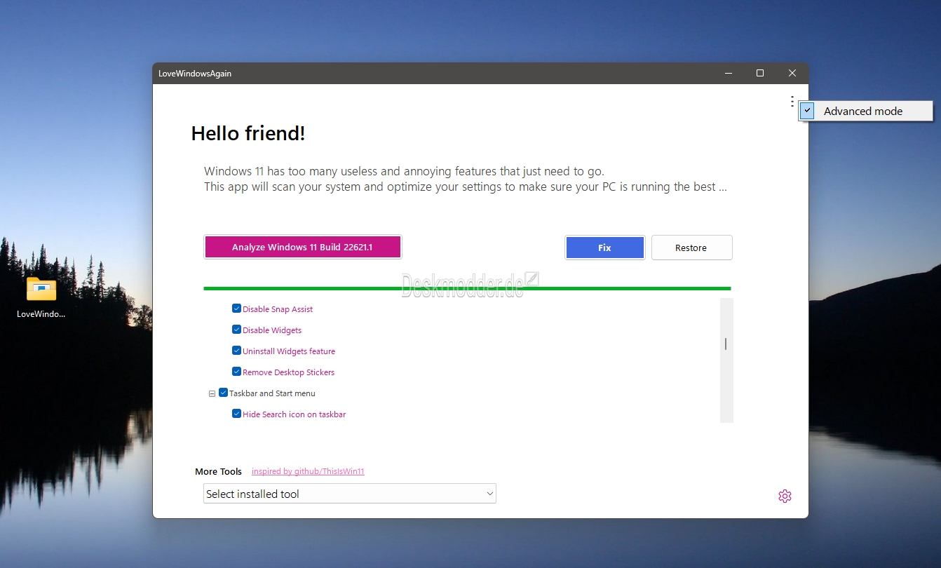This screenshot has height=568, width=941.
Task: Click the settings list scrollbar thumb
Action: tap(726, 344)
